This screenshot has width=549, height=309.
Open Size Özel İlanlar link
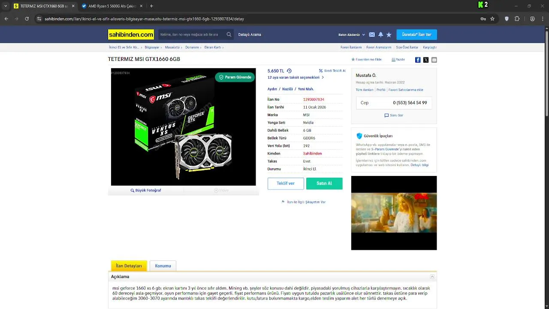[407, 47]
